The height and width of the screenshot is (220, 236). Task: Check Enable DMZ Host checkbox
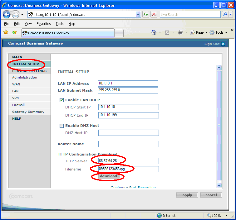click(x=61, y=126)
